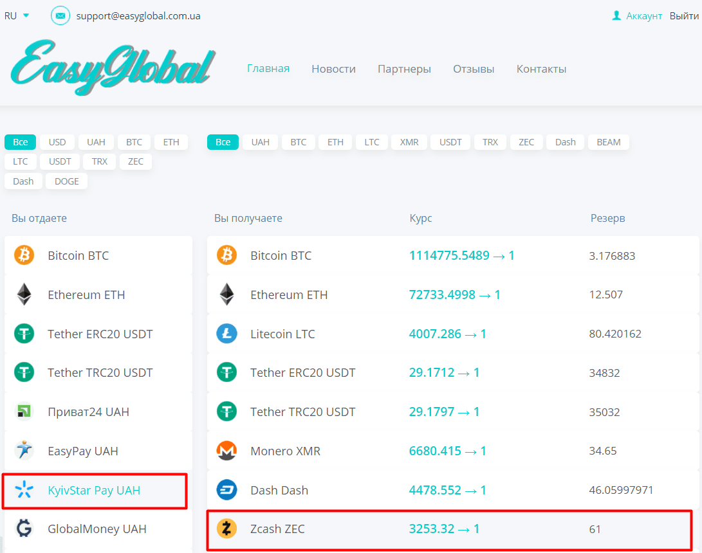Click the Выйти logout link
Screen dimensions: 702x553
(x=684, y=15)
